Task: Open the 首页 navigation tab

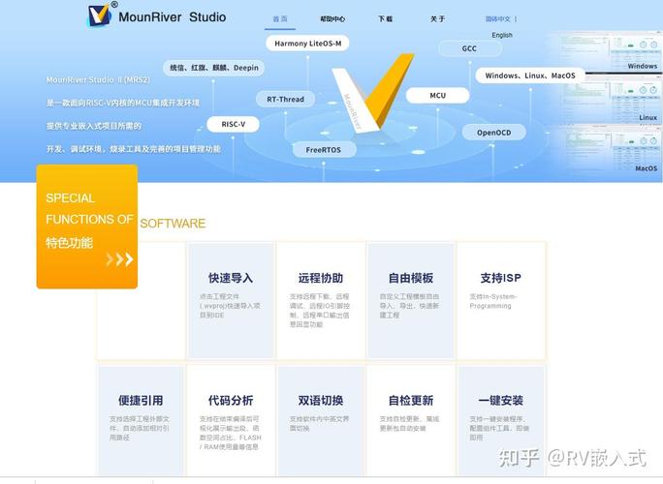Action: 280,19
